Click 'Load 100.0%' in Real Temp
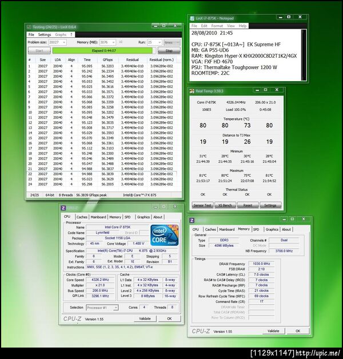This screenshot has height=359, width=343. (236, 110)
